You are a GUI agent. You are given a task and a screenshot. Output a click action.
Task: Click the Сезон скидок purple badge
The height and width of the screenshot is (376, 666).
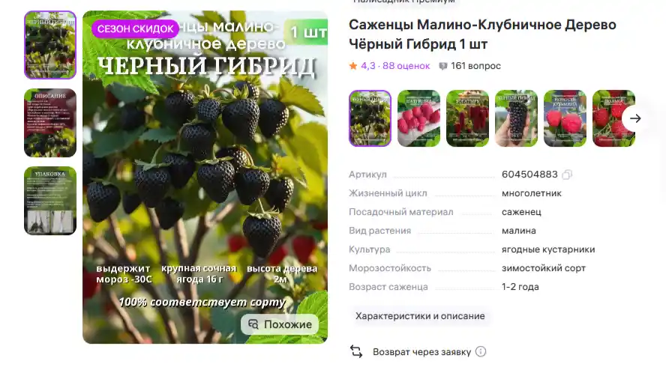pyautogui.click(x=136, y=29)
